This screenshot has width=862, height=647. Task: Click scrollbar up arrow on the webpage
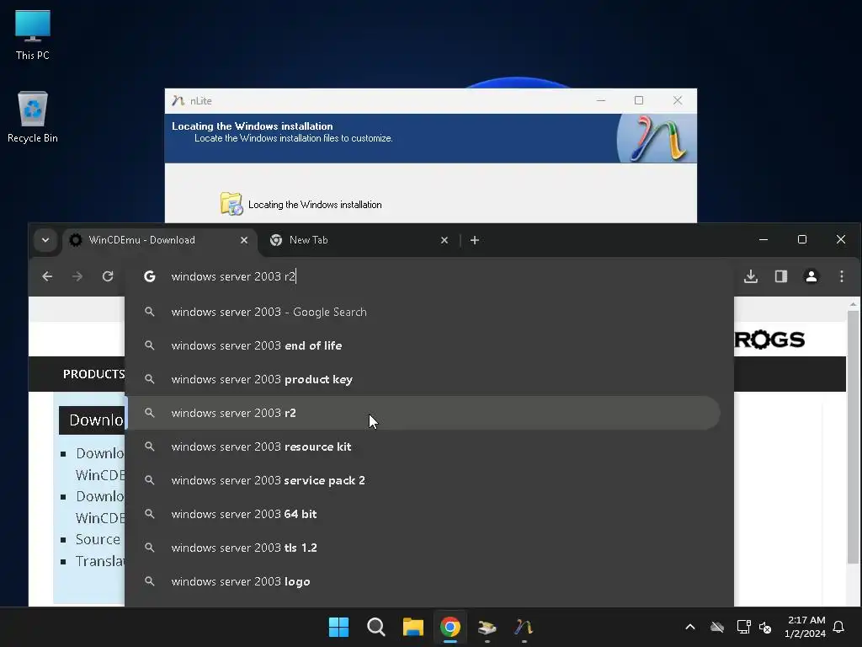pos(853,304)
